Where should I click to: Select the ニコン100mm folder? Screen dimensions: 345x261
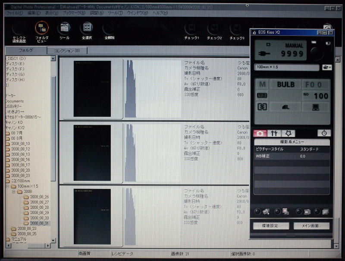[20, 181]
